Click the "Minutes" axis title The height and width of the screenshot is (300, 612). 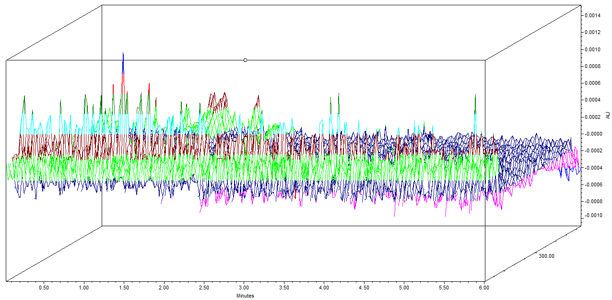point(245,296)
